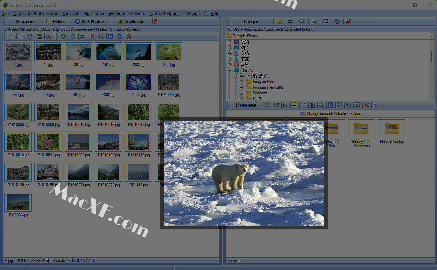Viewport: 437px width, 270px height.
Task: Click the magnifier icon in Source toolbar
Action: tap(101, 36)
